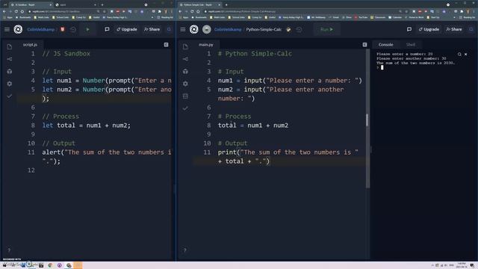Click HTML badge icon beside username, left window
478x269 pixels.
tap(63, 30)
